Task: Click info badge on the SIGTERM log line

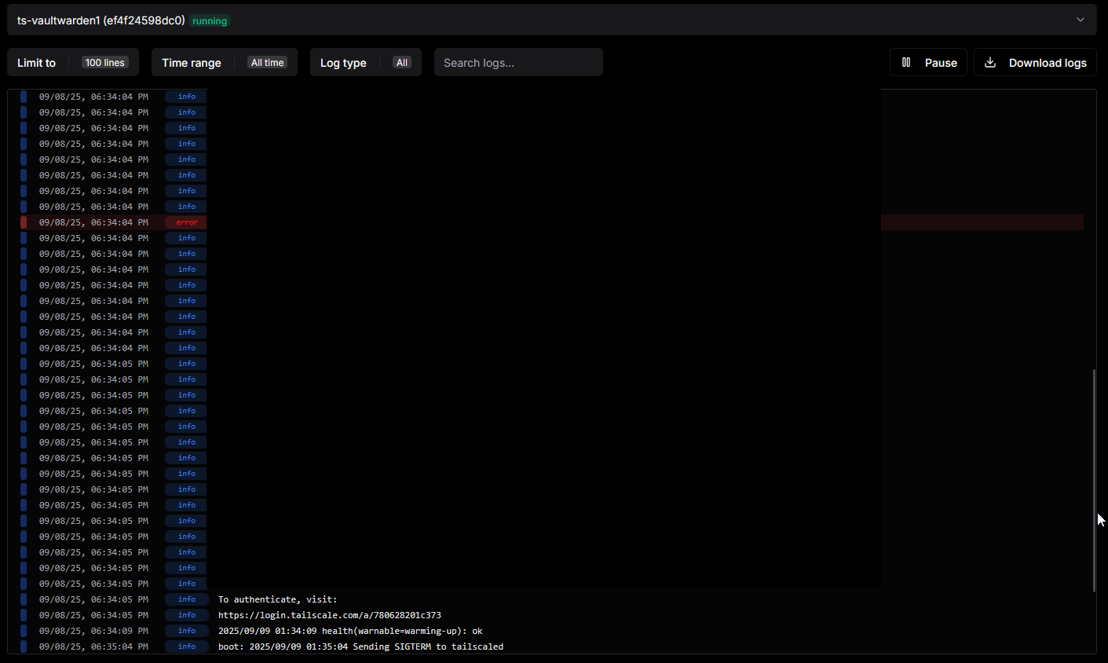Action: coord(186,647)
